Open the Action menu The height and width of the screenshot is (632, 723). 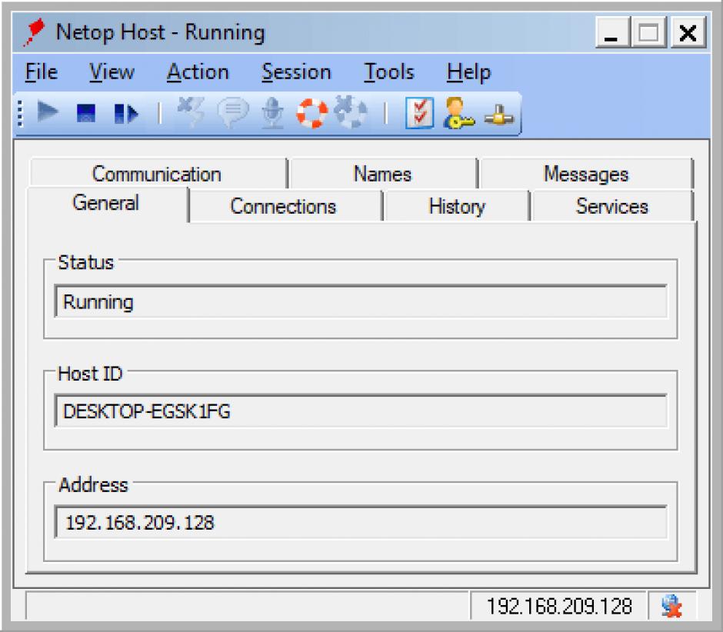198,72
